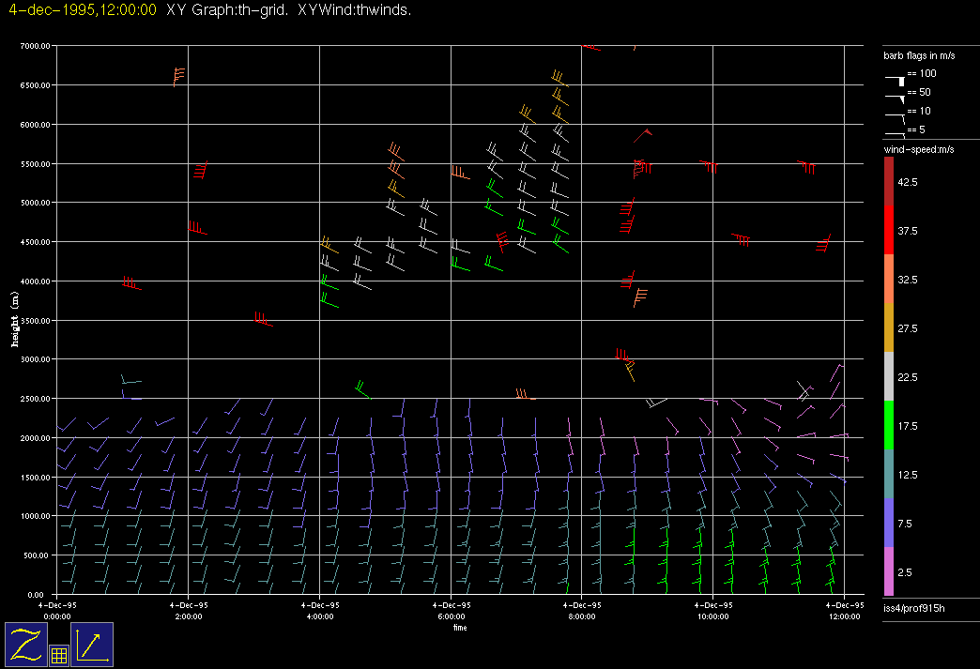Screen dimensions: 980x669
Task: Select the bright red 37.5 color band
Action: (889, 230)
